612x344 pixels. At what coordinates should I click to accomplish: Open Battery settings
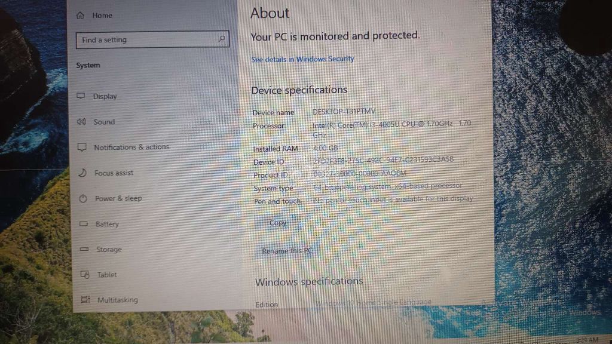(107, 224)
